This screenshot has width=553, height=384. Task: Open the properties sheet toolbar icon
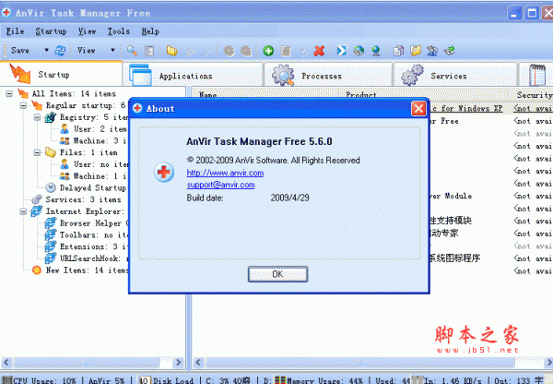coord(149,51)
